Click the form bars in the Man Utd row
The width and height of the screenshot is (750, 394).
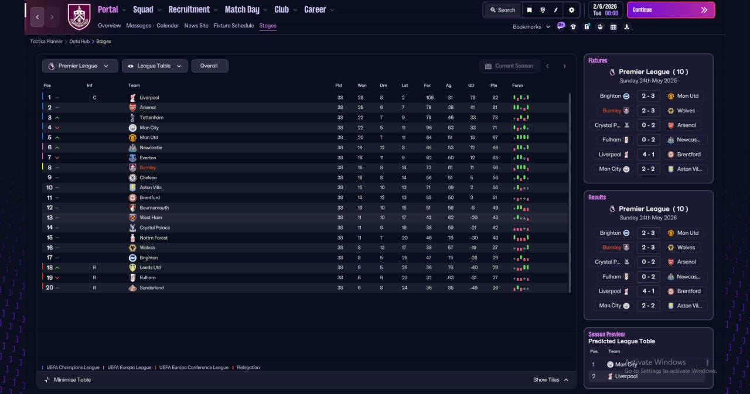(520, 138)
